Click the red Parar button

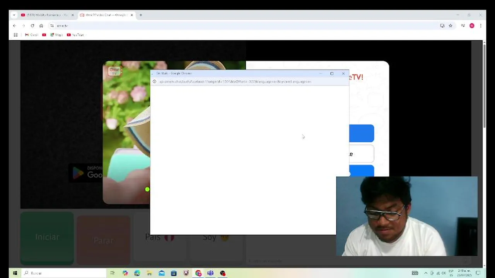[104, 239]
